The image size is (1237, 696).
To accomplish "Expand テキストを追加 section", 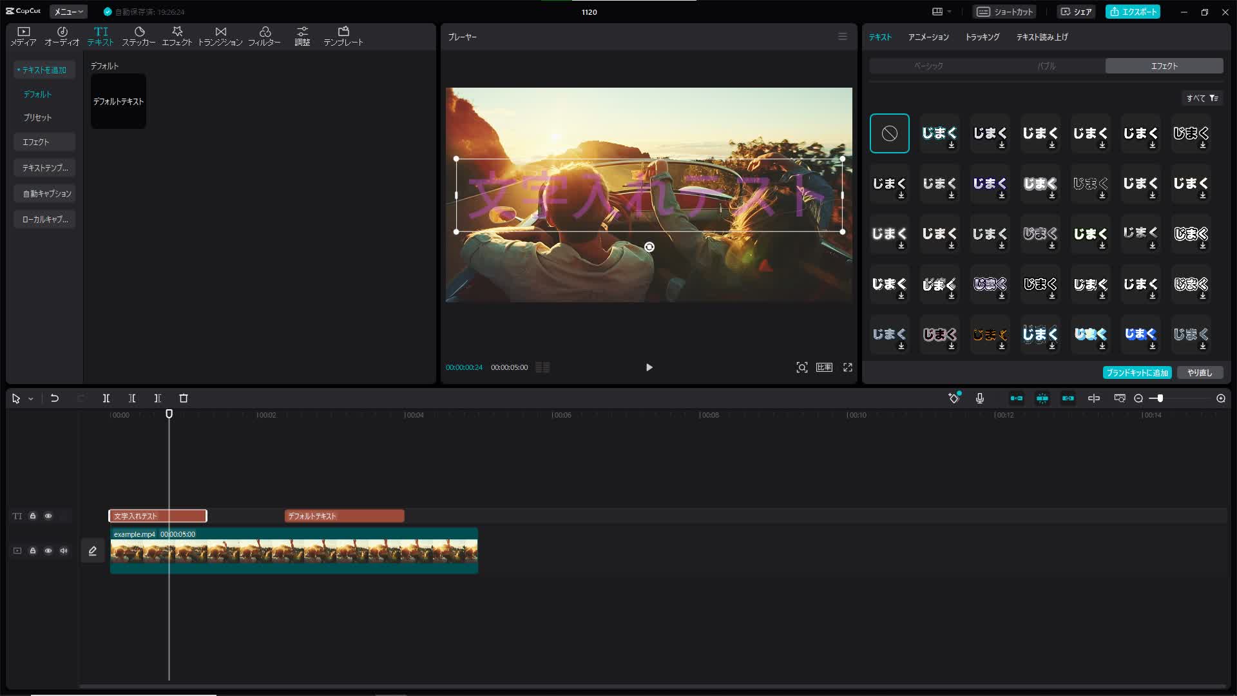I will click(x=44, y=70).
